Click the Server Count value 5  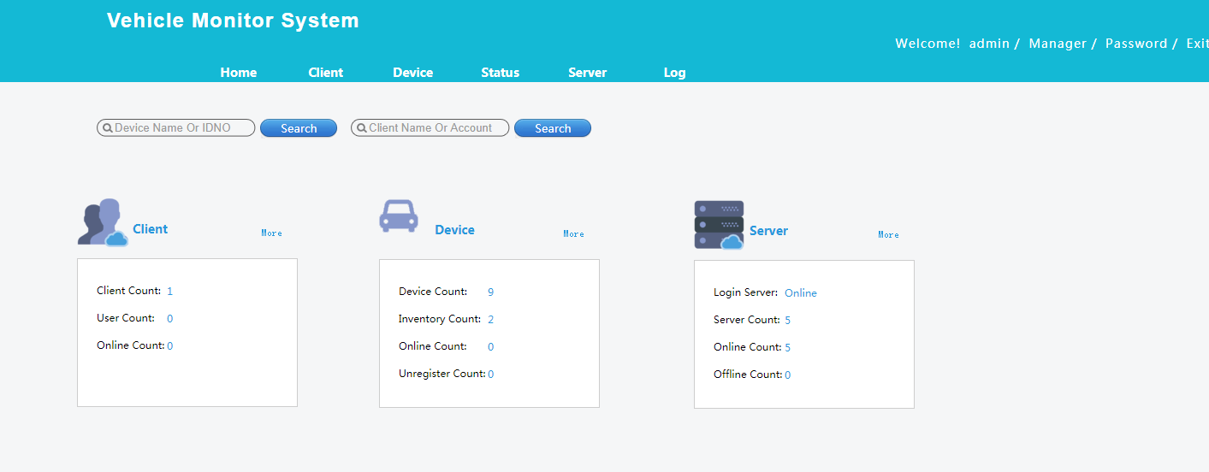click(788, 321)
